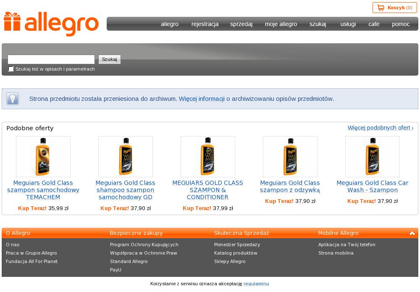Viewport: 420px width, 292px height.
Task: Open the allegro menu item
Action: [170, 24]
